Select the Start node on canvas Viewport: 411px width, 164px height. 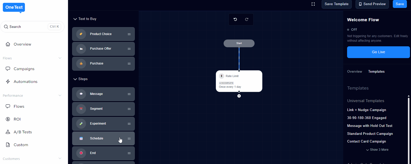[239, 43]
